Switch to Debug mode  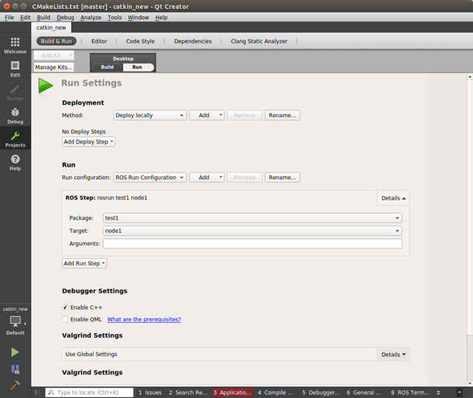point(15,116)
